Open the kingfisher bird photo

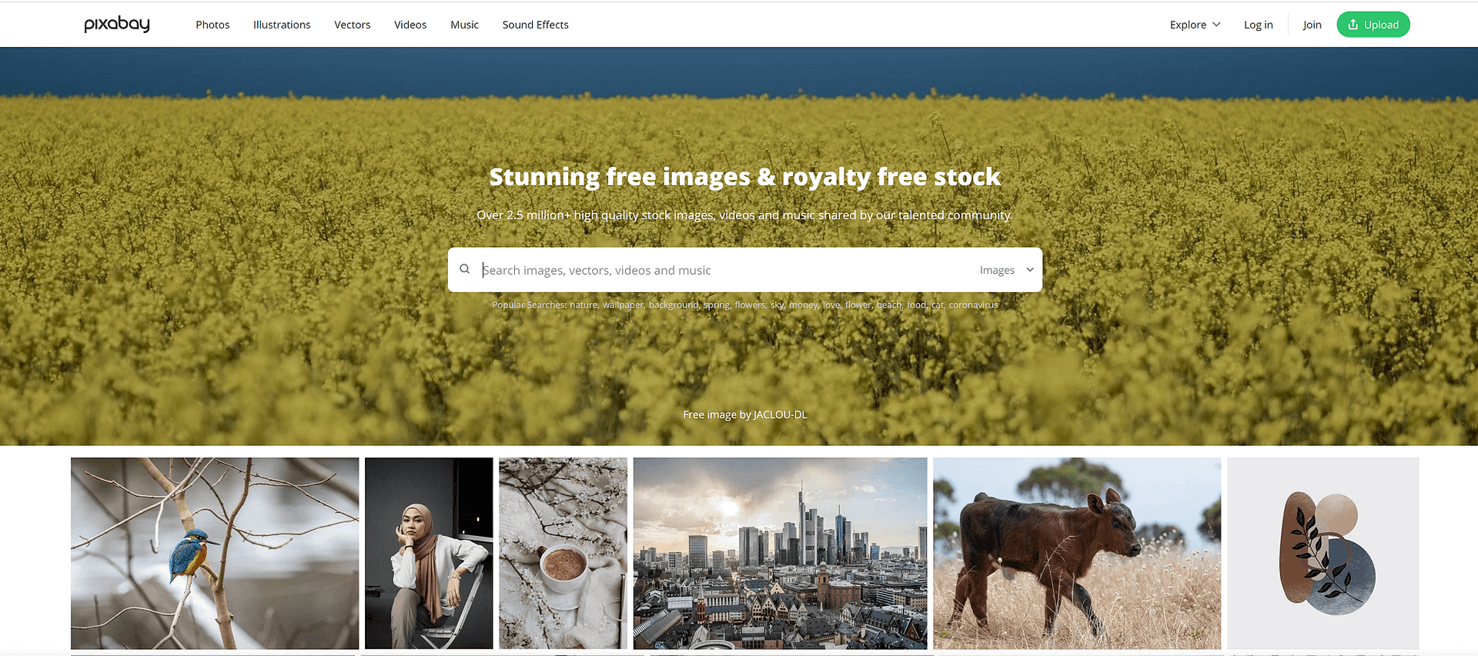215,554
